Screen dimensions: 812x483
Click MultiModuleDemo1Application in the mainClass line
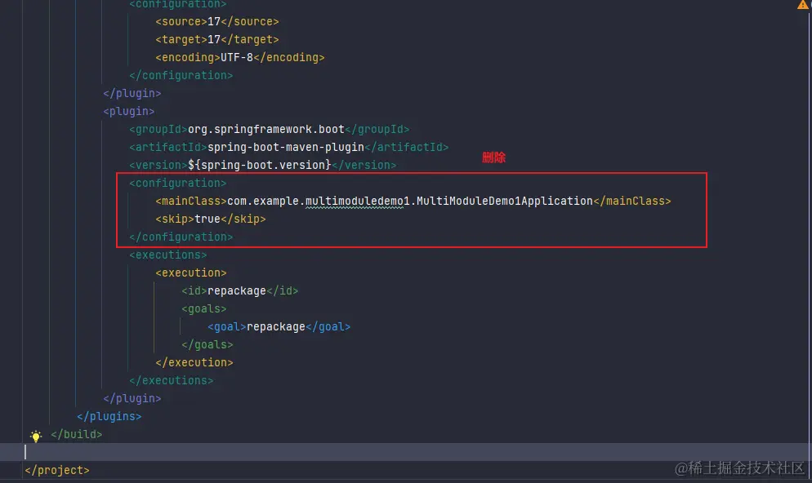pos(504,202)
